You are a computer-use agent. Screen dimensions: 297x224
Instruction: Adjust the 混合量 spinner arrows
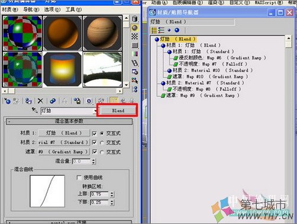(93, 161)
